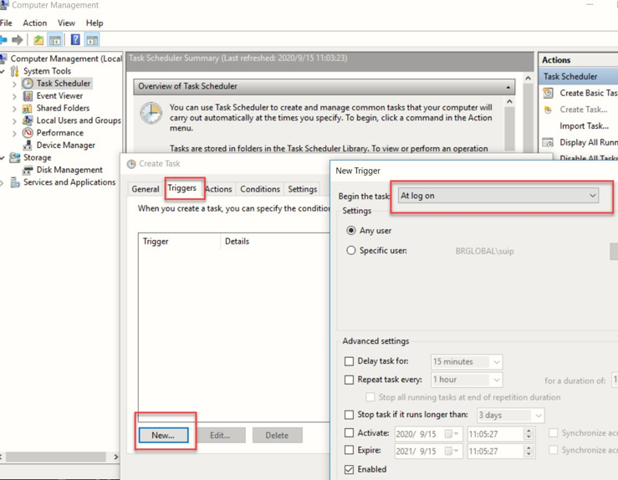618x480 pixels.
Task: Click the Create Task icon in Actions
Action: 548,110
